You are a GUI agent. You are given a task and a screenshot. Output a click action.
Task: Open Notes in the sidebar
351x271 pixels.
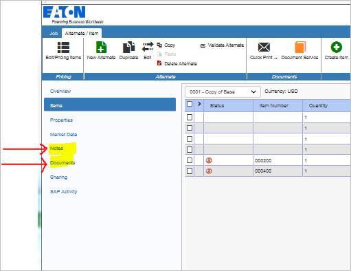[56, 149]
